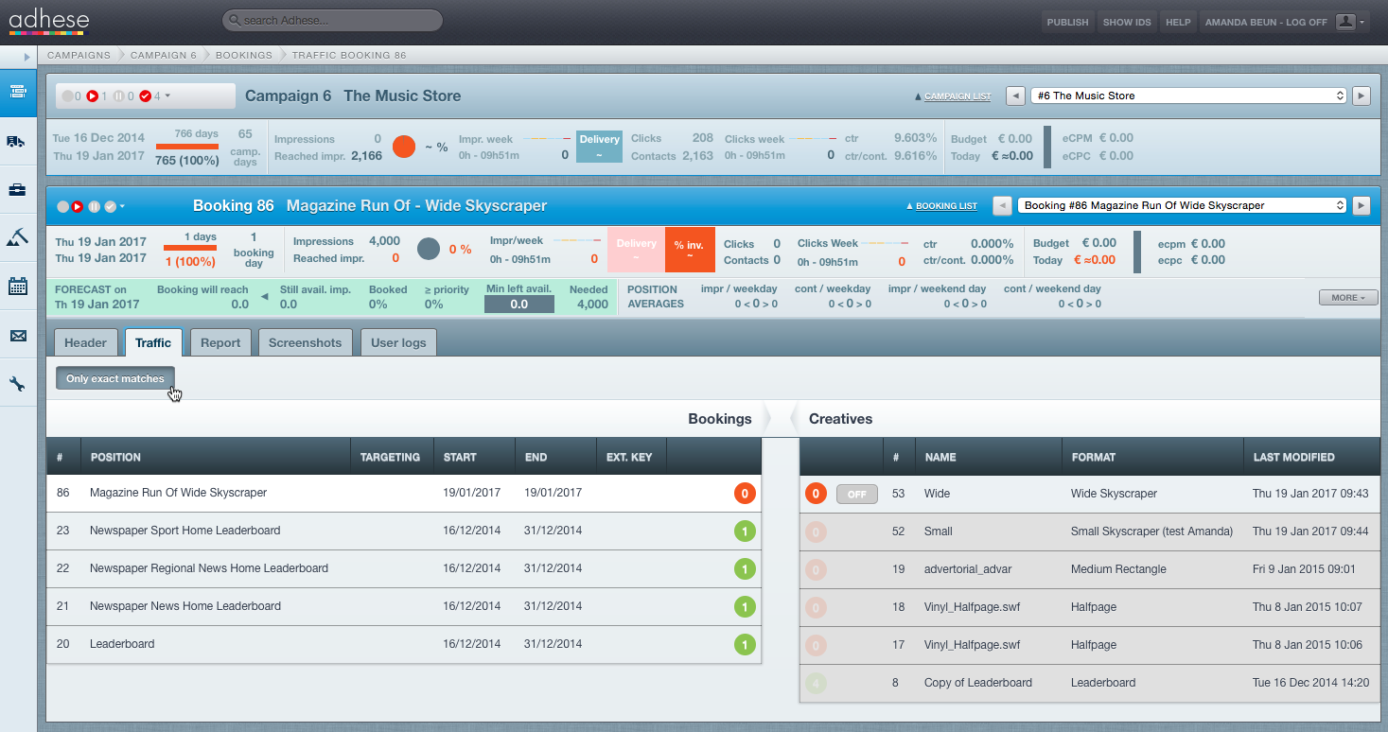Click the red play icon in Booking 86 header
Screen dimensions: 1388x732
(78, 206)
